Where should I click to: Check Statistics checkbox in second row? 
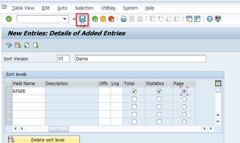click(159, 99)
